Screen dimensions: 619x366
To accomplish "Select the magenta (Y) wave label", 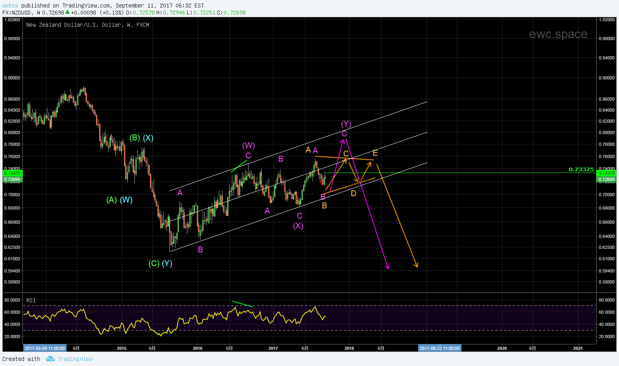I will coord(346,124).
